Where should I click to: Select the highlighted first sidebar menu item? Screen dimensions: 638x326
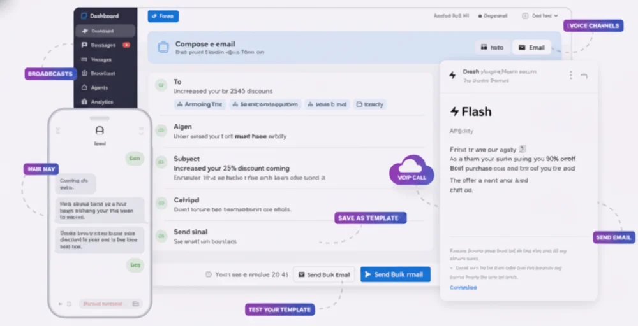click(105, 31)
